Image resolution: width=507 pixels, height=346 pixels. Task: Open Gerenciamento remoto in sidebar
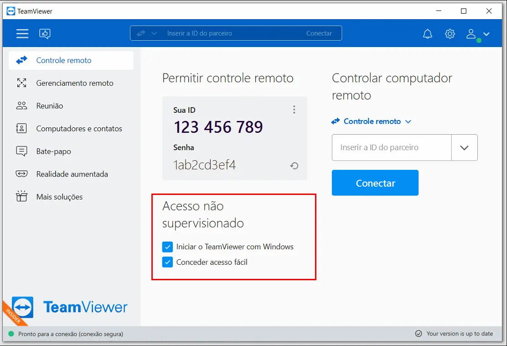pos(71,83)
